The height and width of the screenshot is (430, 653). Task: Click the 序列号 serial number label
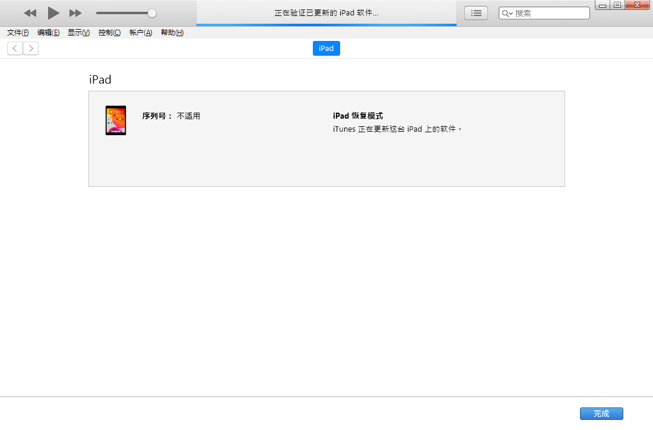coord(157,116)
